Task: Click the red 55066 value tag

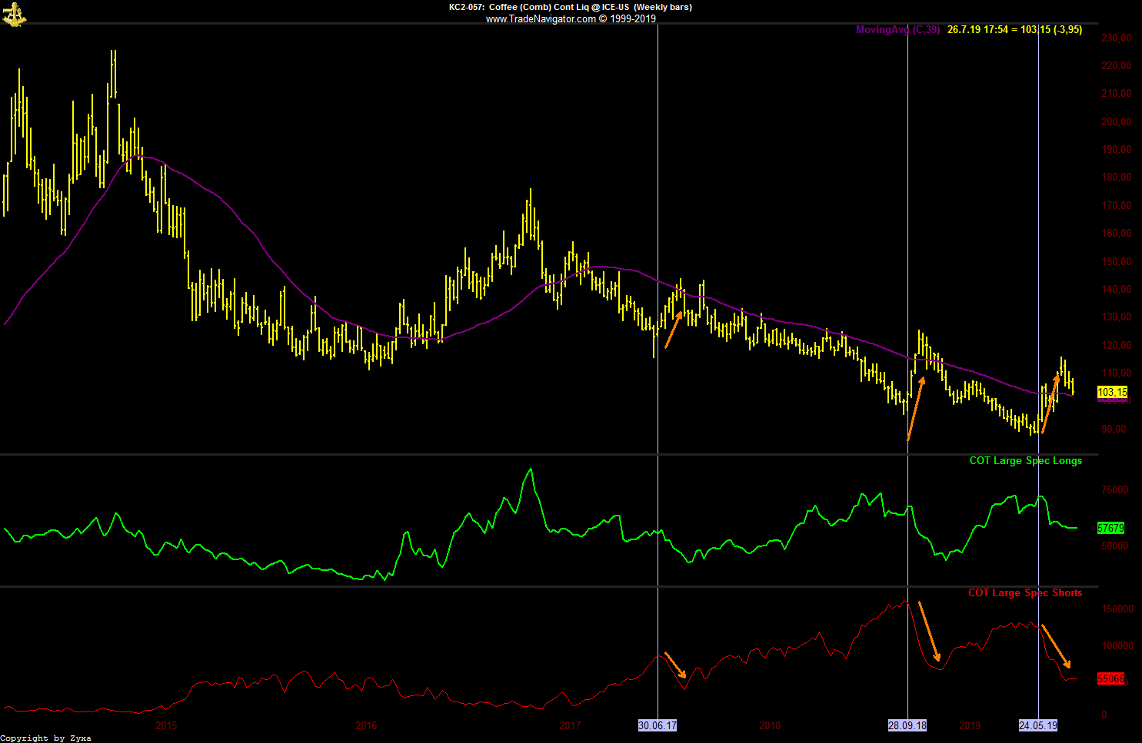Action: [x=1110, y=679]
